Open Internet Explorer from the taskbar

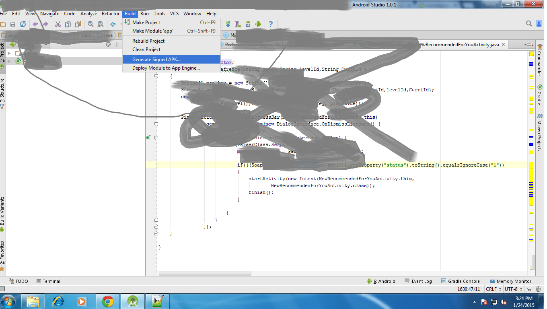click(58, 301)
